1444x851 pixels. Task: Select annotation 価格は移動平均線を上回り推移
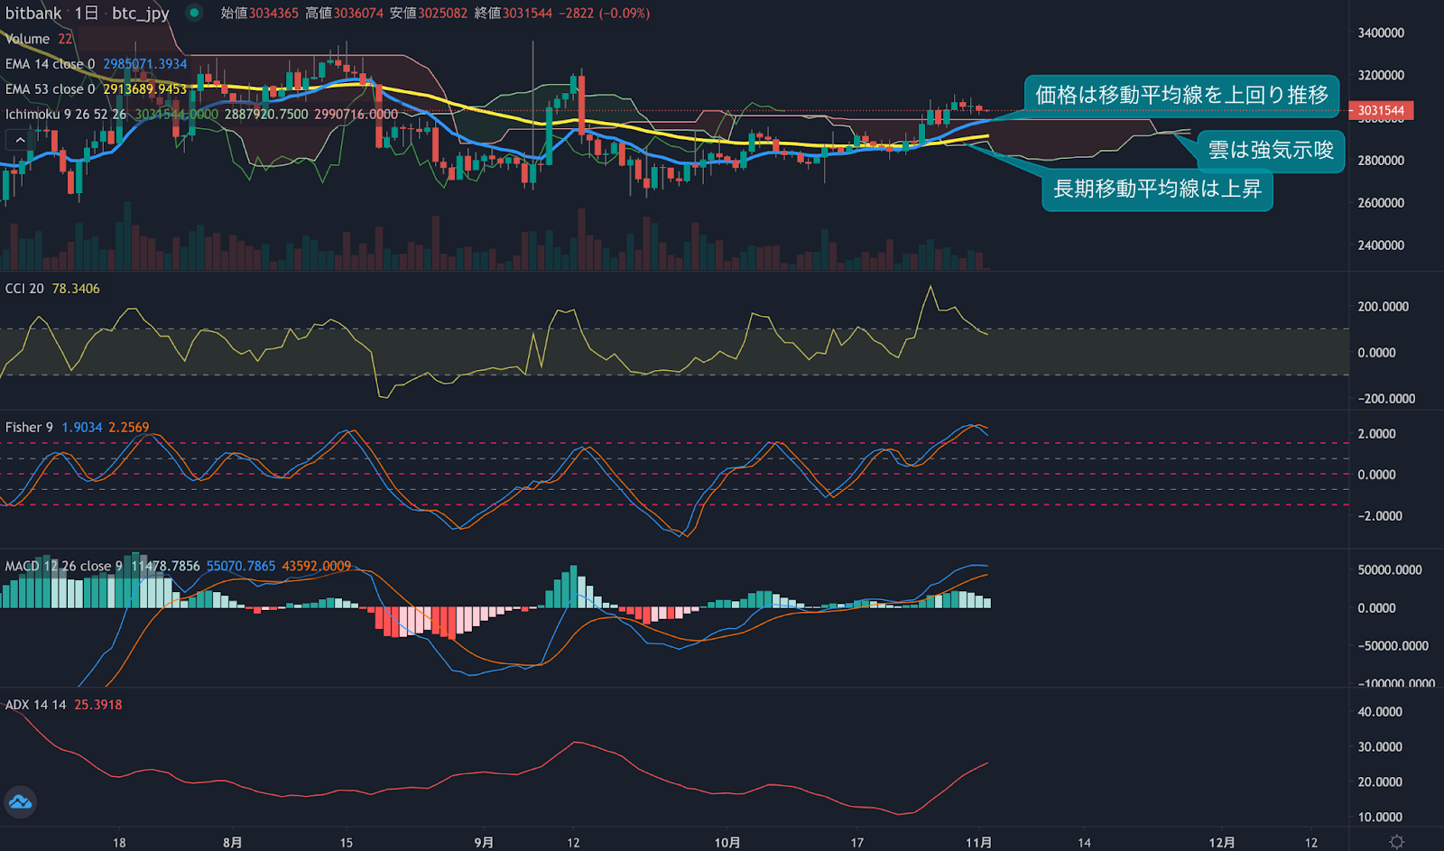pyautogui.click(x=1181, y=96)
